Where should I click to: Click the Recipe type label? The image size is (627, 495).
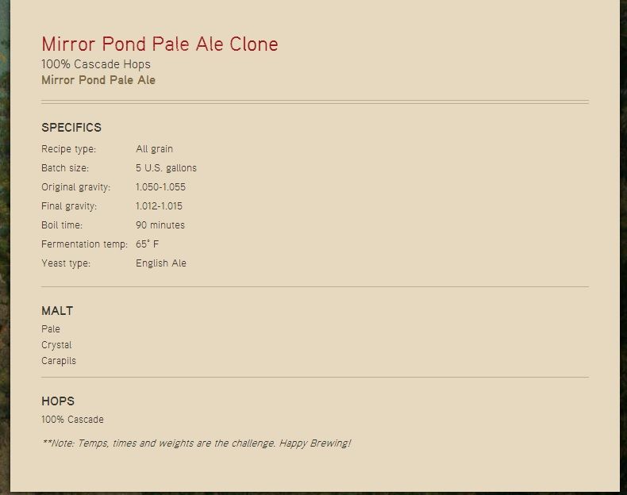(69, 149)
